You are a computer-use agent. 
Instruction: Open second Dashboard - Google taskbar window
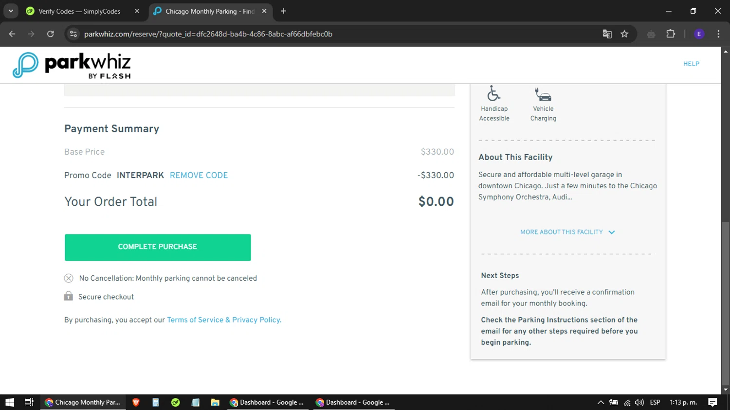[354, 402]
